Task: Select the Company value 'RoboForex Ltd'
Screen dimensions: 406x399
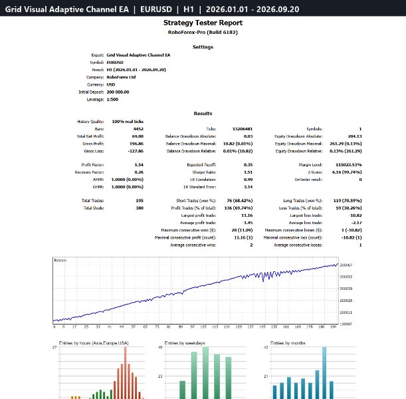Action: [x=121, y=77]
